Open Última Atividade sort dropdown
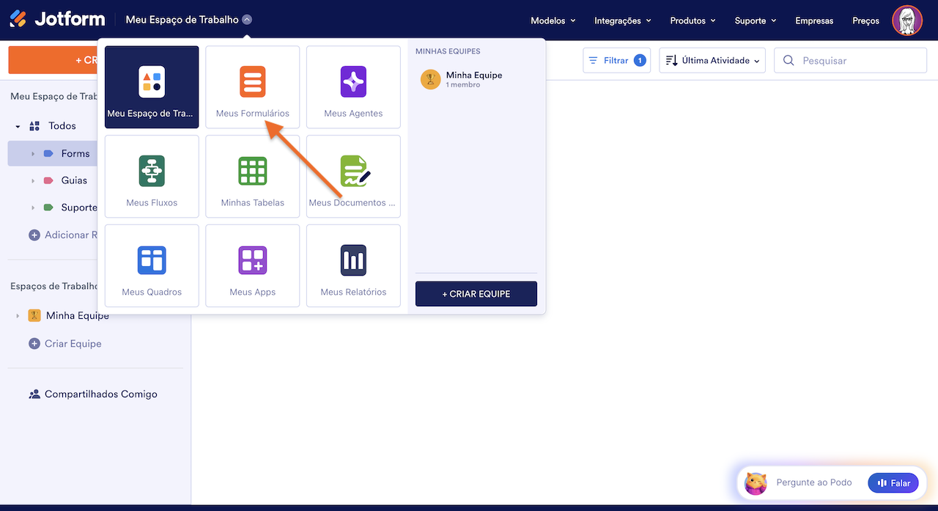 coord(712,61)
